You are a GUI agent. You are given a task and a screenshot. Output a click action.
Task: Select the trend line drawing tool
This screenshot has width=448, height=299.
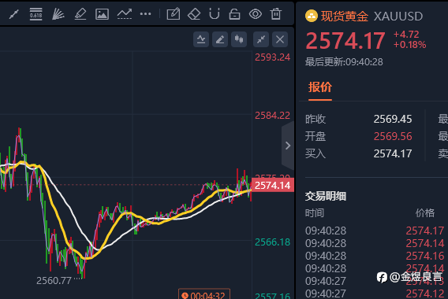pyautogui.click(x=13, y=14)
